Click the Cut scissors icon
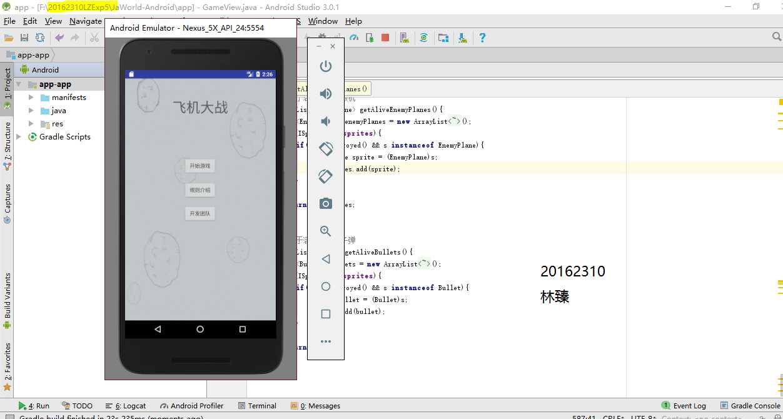 click(94, 38)
